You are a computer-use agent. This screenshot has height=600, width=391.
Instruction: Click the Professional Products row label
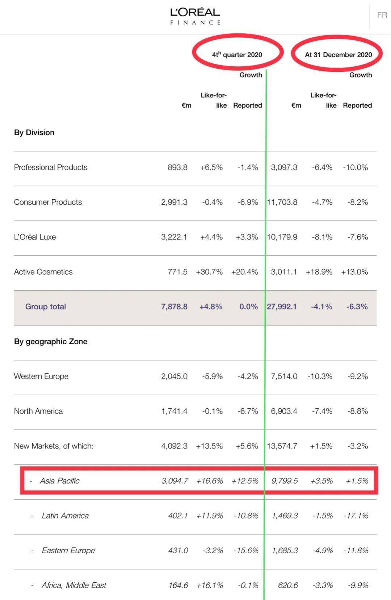click(x=51, y=167)
